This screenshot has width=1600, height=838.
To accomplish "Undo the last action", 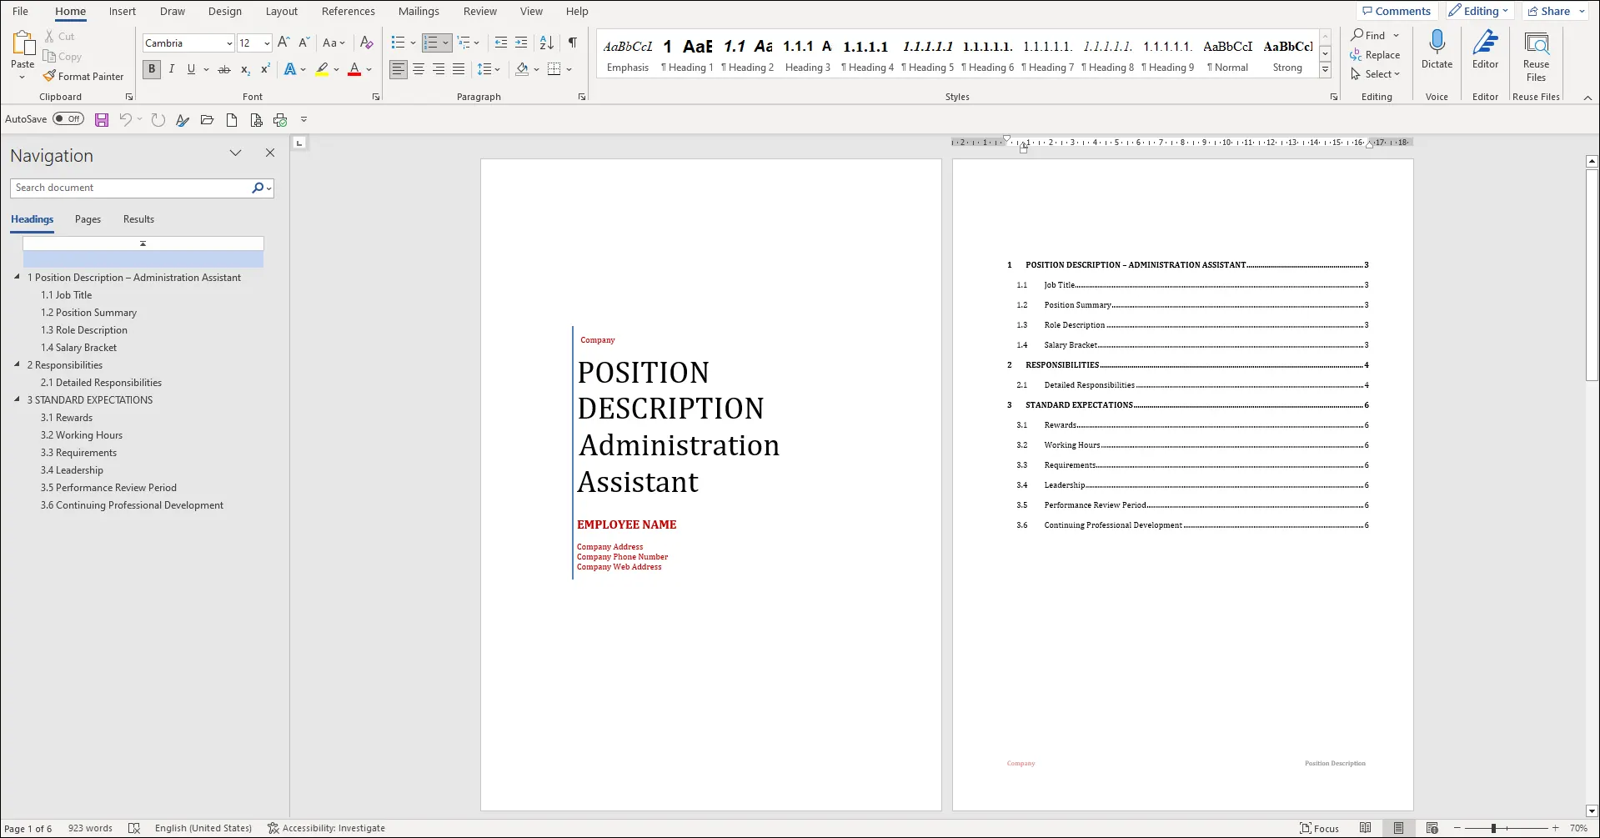I will click(125, 120).
